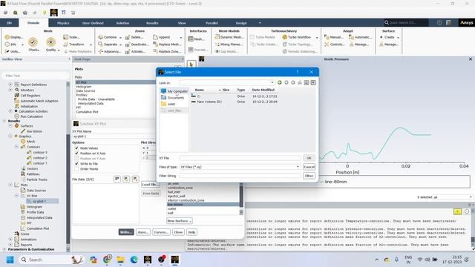Click the Load File button
475x267 pixels.
point(151,185)
